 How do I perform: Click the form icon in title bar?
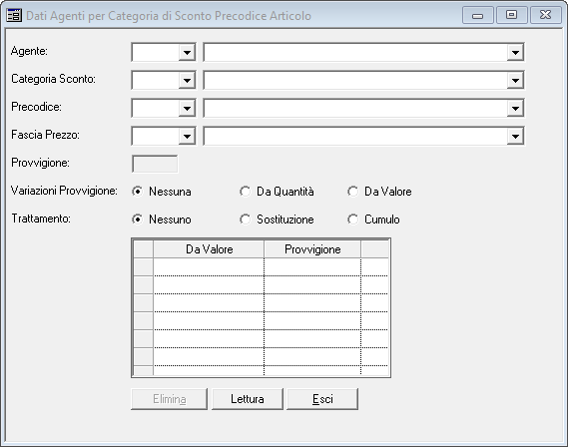[14, 16]
